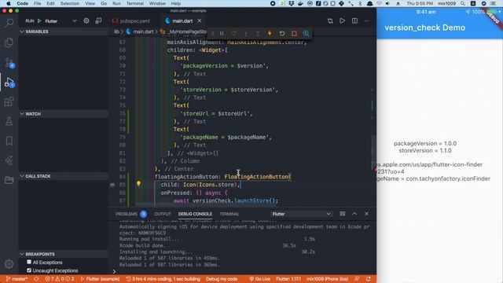
Task: Open the Flutter debug console session dropdown
Action: click(x=301, y=214)
